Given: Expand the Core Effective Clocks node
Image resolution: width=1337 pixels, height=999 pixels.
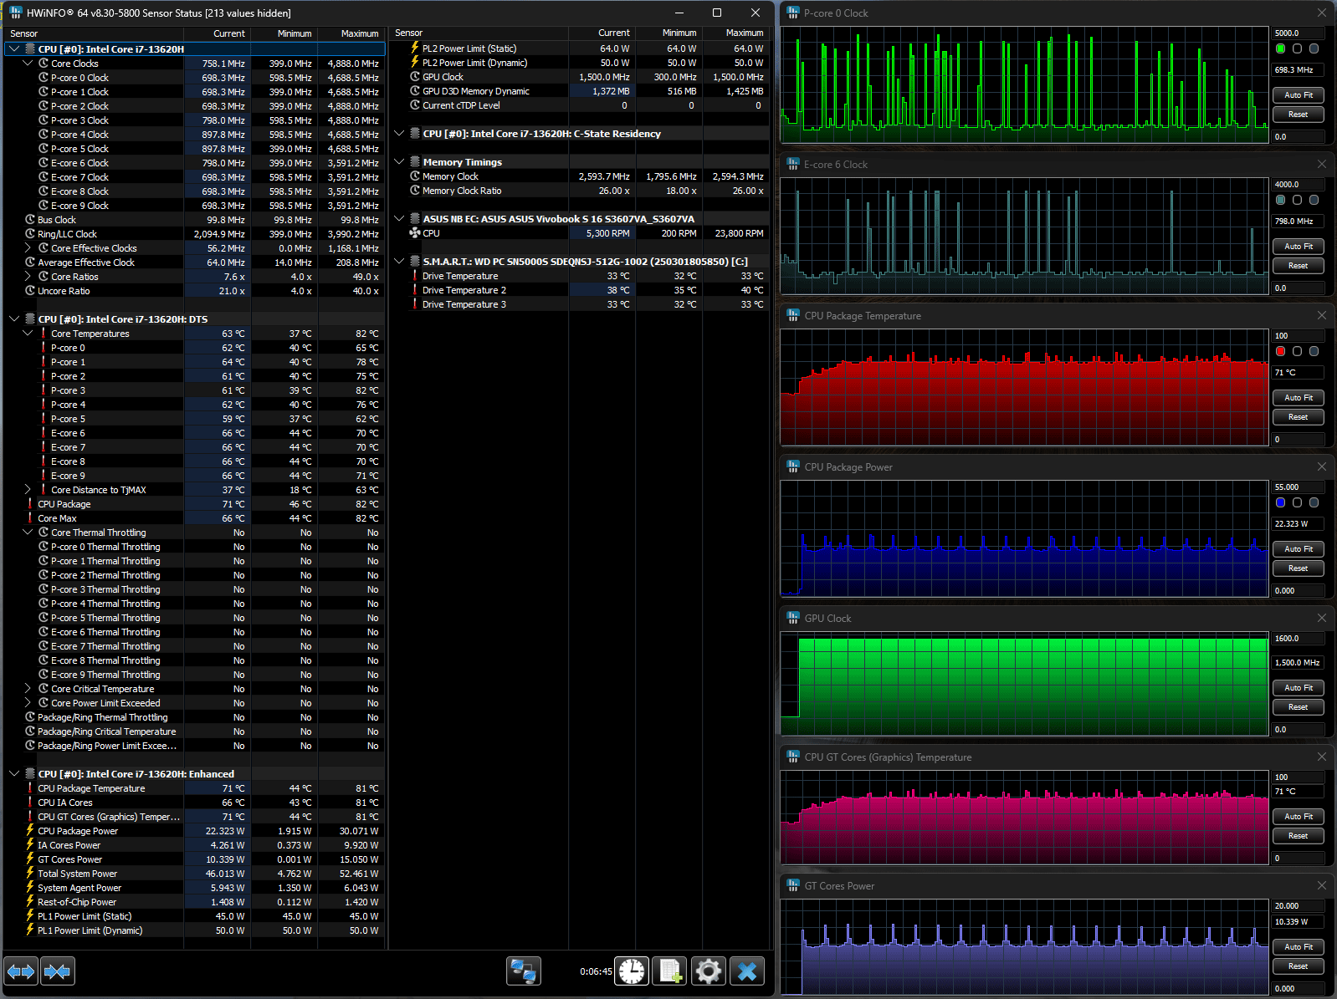Looking at the screenshot, I should tap(28, 248).
